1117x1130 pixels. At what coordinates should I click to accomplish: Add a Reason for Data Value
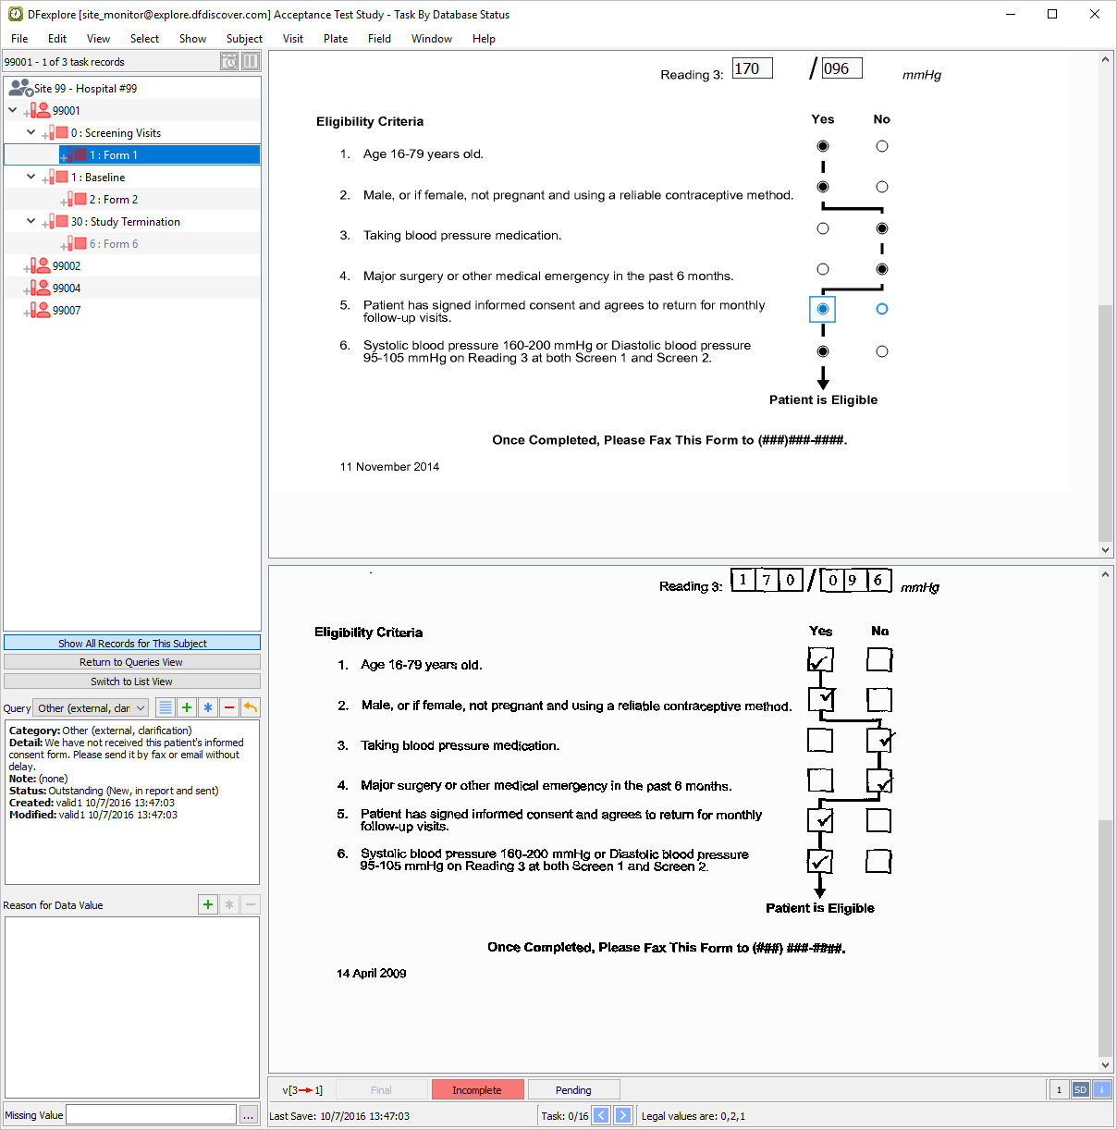point(208,904)
